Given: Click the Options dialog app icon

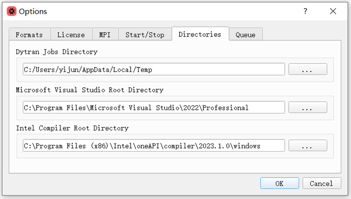Looking at the screenshot, I should pos(11,11).
